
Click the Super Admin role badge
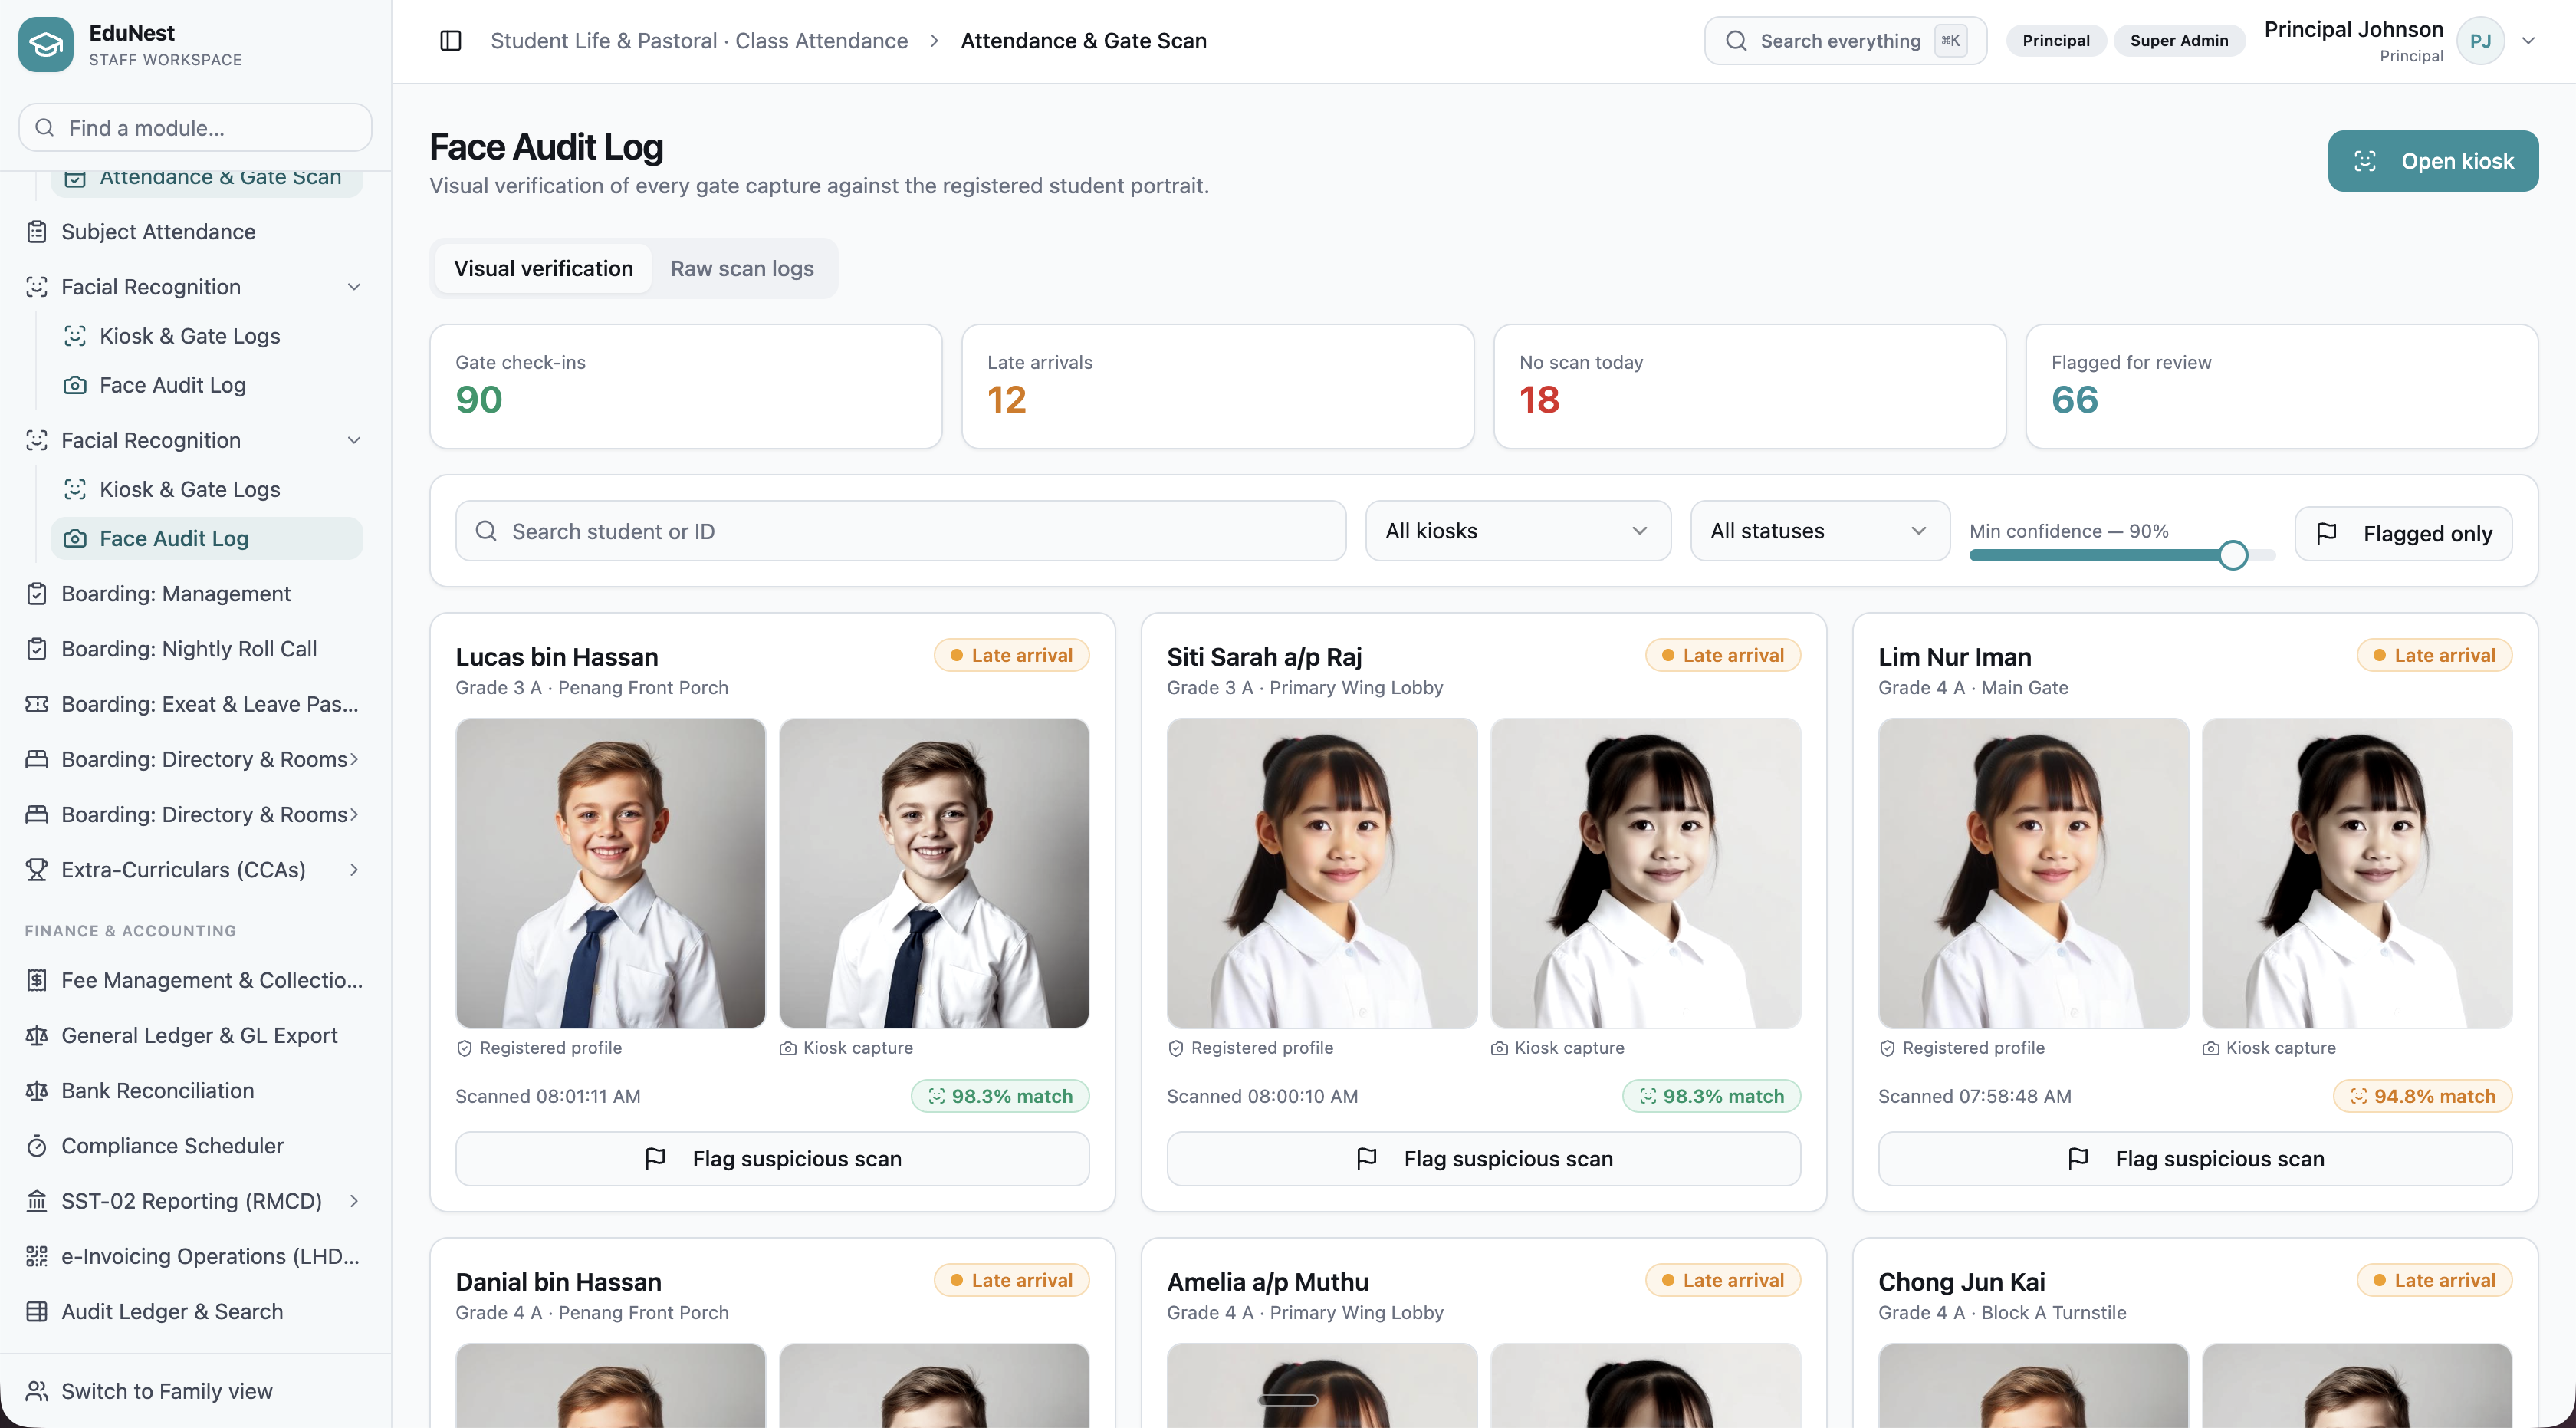pyautogui.click(x=2179, y=41)
